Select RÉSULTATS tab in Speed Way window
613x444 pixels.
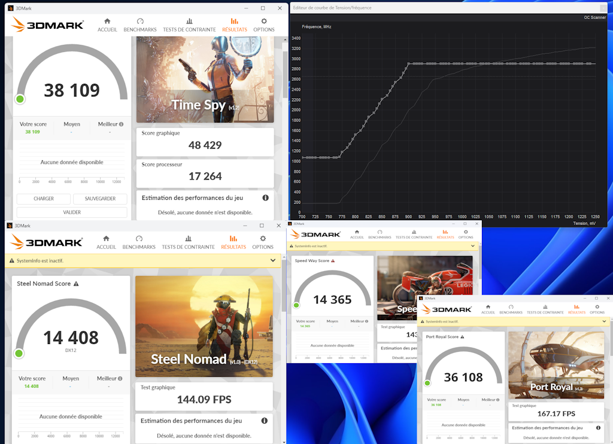(445, 235)
